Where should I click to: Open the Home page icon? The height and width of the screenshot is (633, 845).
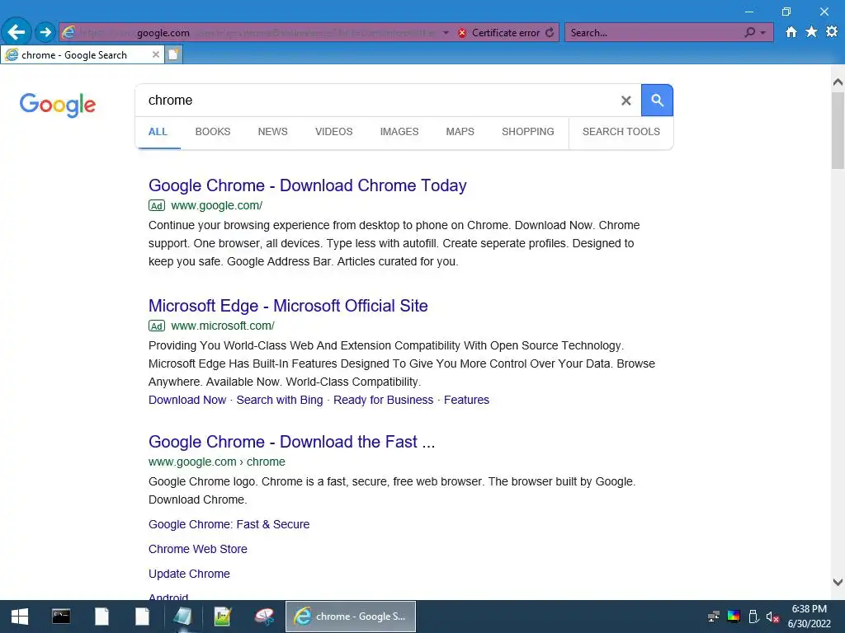791,32
